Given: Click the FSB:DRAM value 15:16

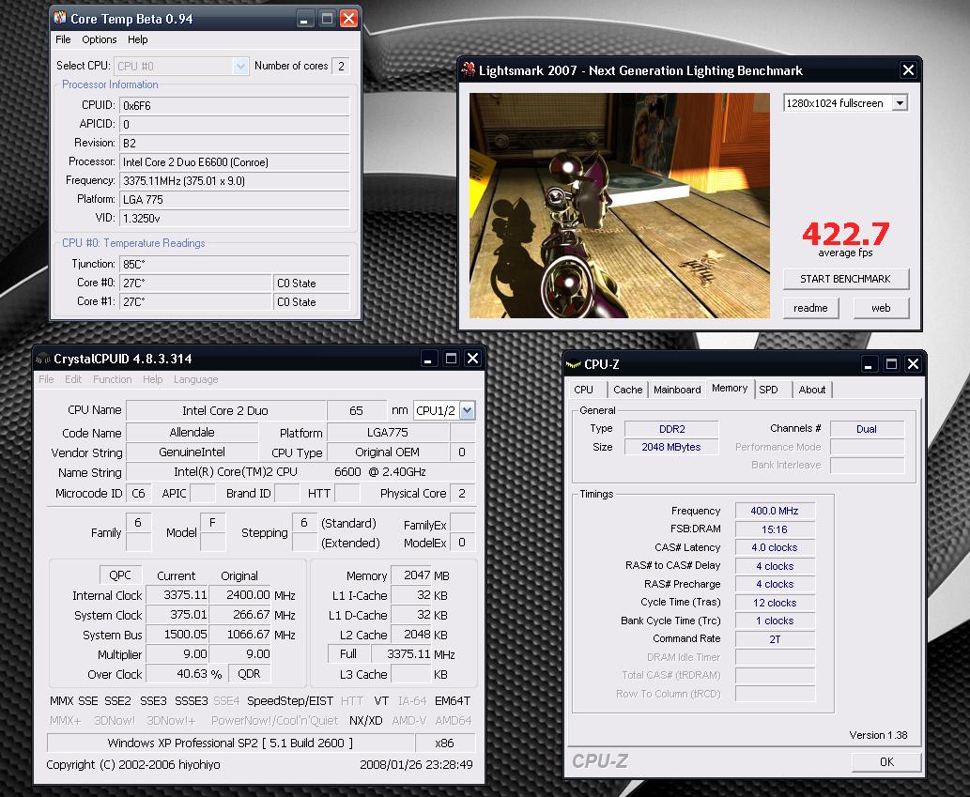Looking at the screenshot, I should coord(775,529).
